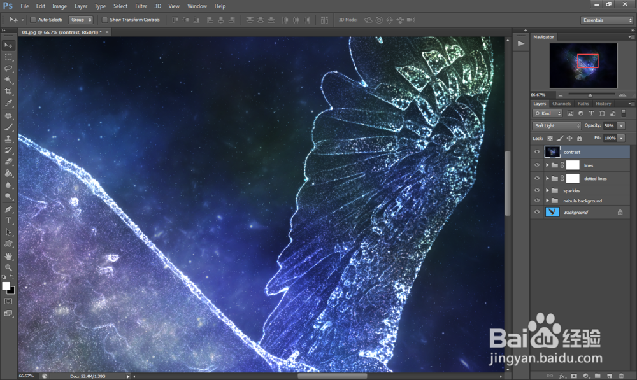Select the Paint Bucket tool
The image size is (637, 380).
click(x=8, y=173)
